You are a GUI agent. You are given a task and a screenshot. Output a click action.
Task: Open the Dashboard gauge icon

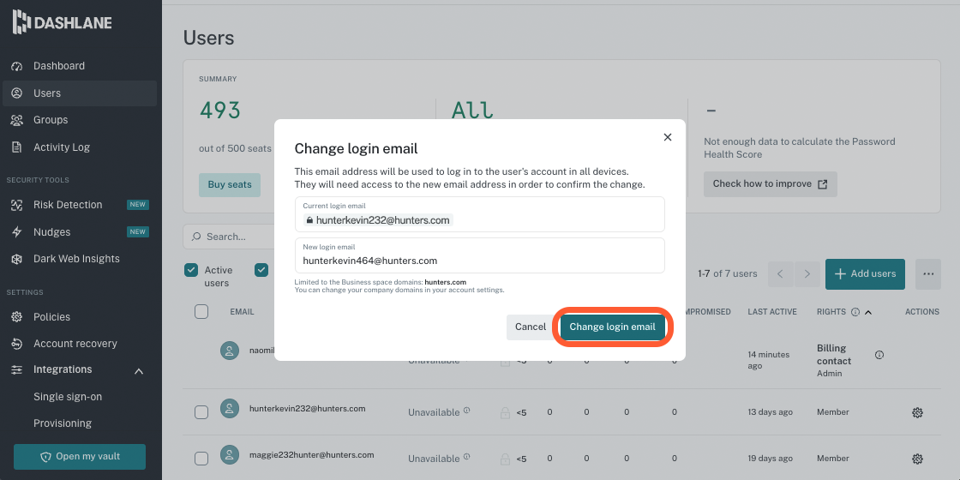(x=17, y=66)
